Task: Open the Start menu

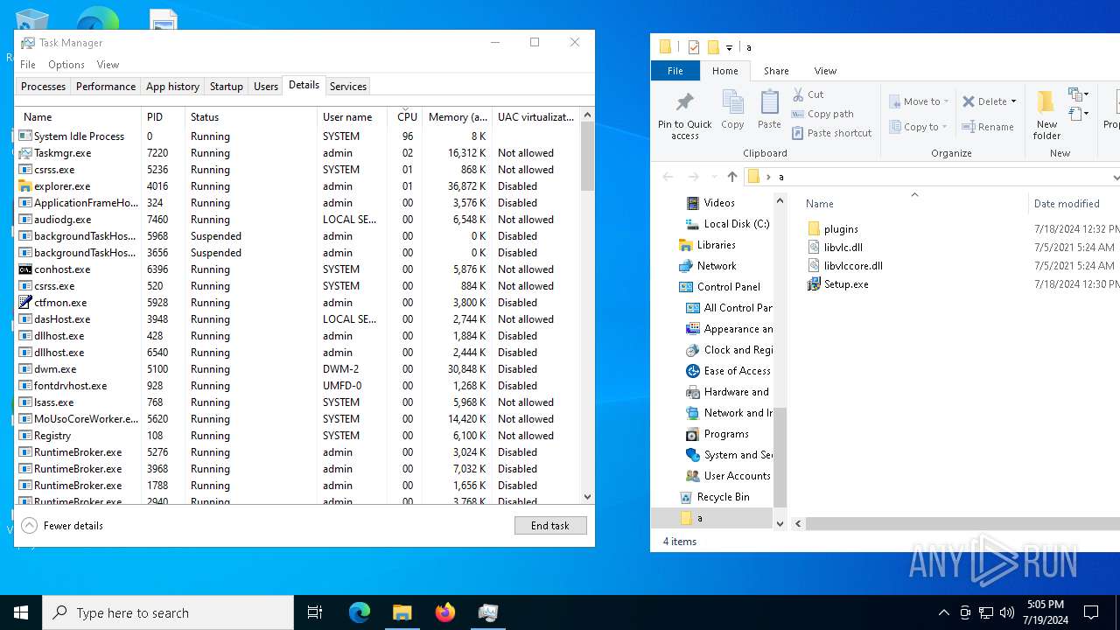Action: (x=21, y=612)
